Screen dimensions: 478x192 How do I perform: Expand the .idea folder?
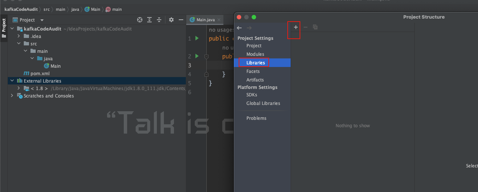point(19,36)
